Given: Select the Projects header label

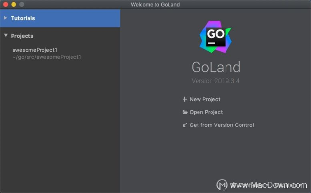Looking at the screenshot, I should tap(22, 36).
